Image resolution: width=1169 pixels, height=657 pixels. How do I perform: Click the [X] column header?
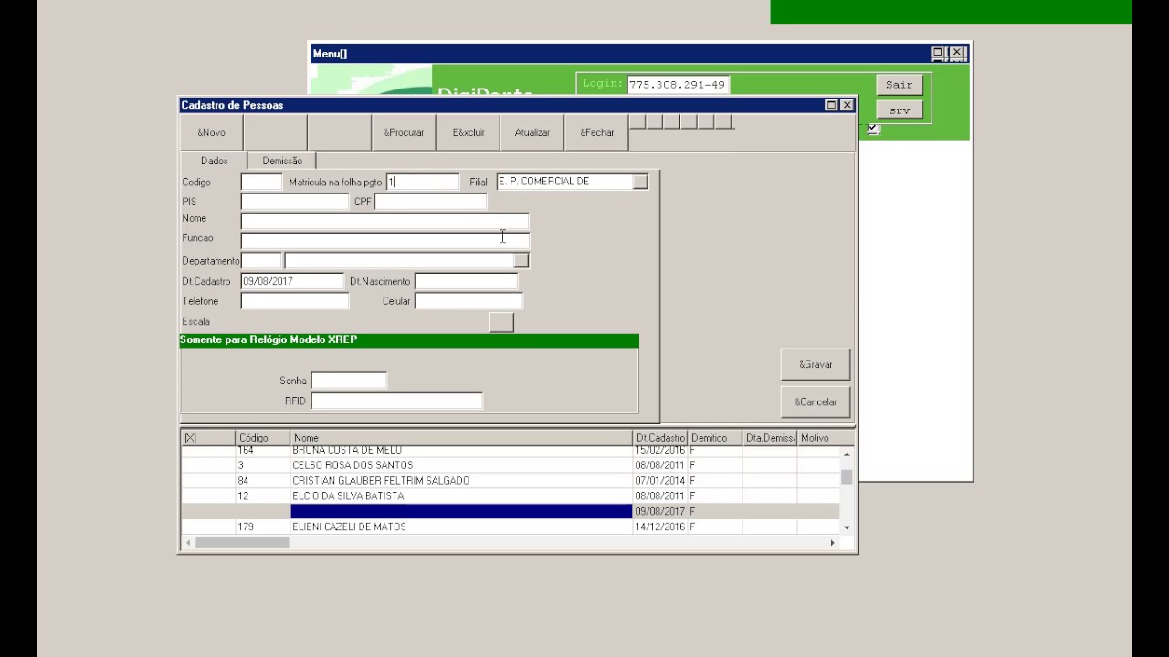208,438
